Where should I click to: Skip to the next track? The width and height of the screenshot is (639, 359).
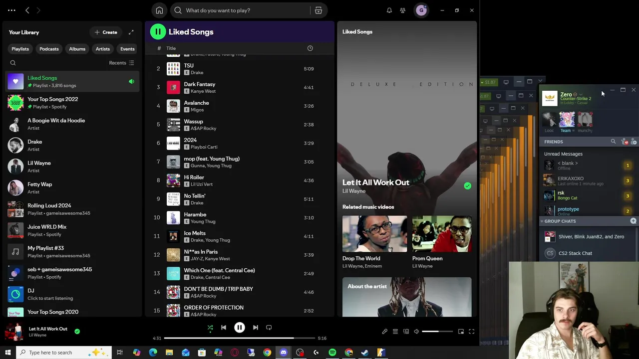(256, 328)
